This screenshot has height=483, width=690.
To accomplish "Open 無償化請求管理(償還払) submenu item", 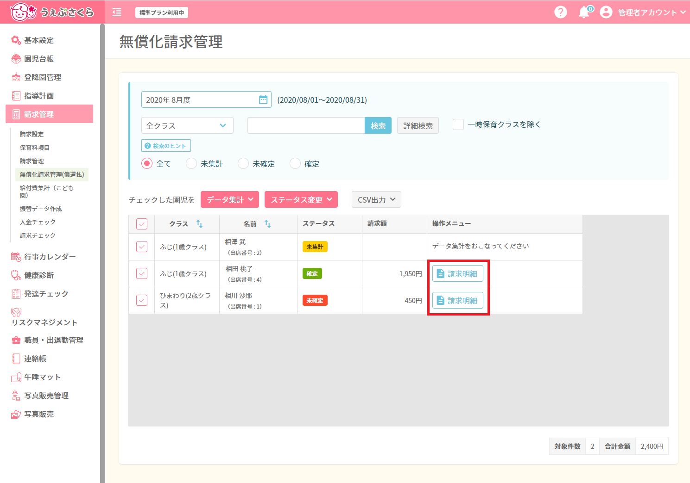I will coord(52,174).
